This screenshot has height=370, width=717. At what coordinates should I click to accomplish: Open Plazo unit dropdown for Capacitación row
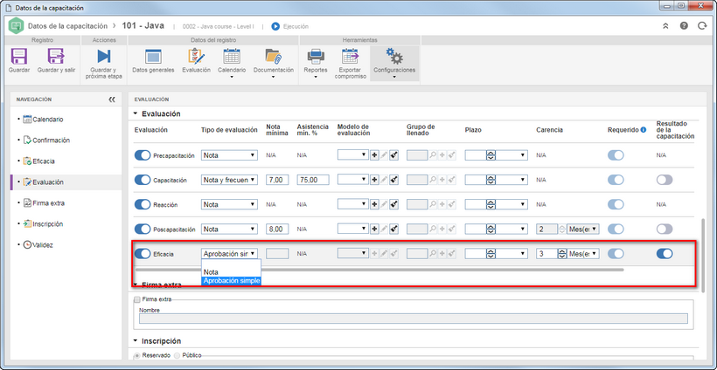512,180
